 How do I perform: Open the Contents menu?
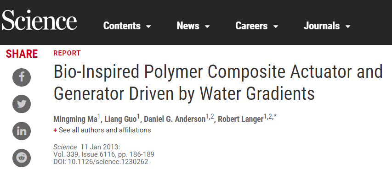tap(127, 26)
